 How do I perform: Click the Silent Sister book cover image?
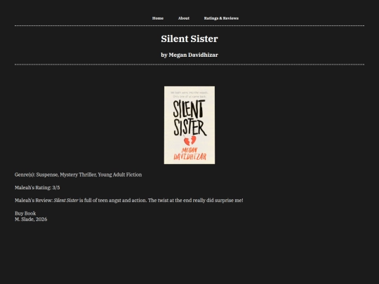[189, 125]
